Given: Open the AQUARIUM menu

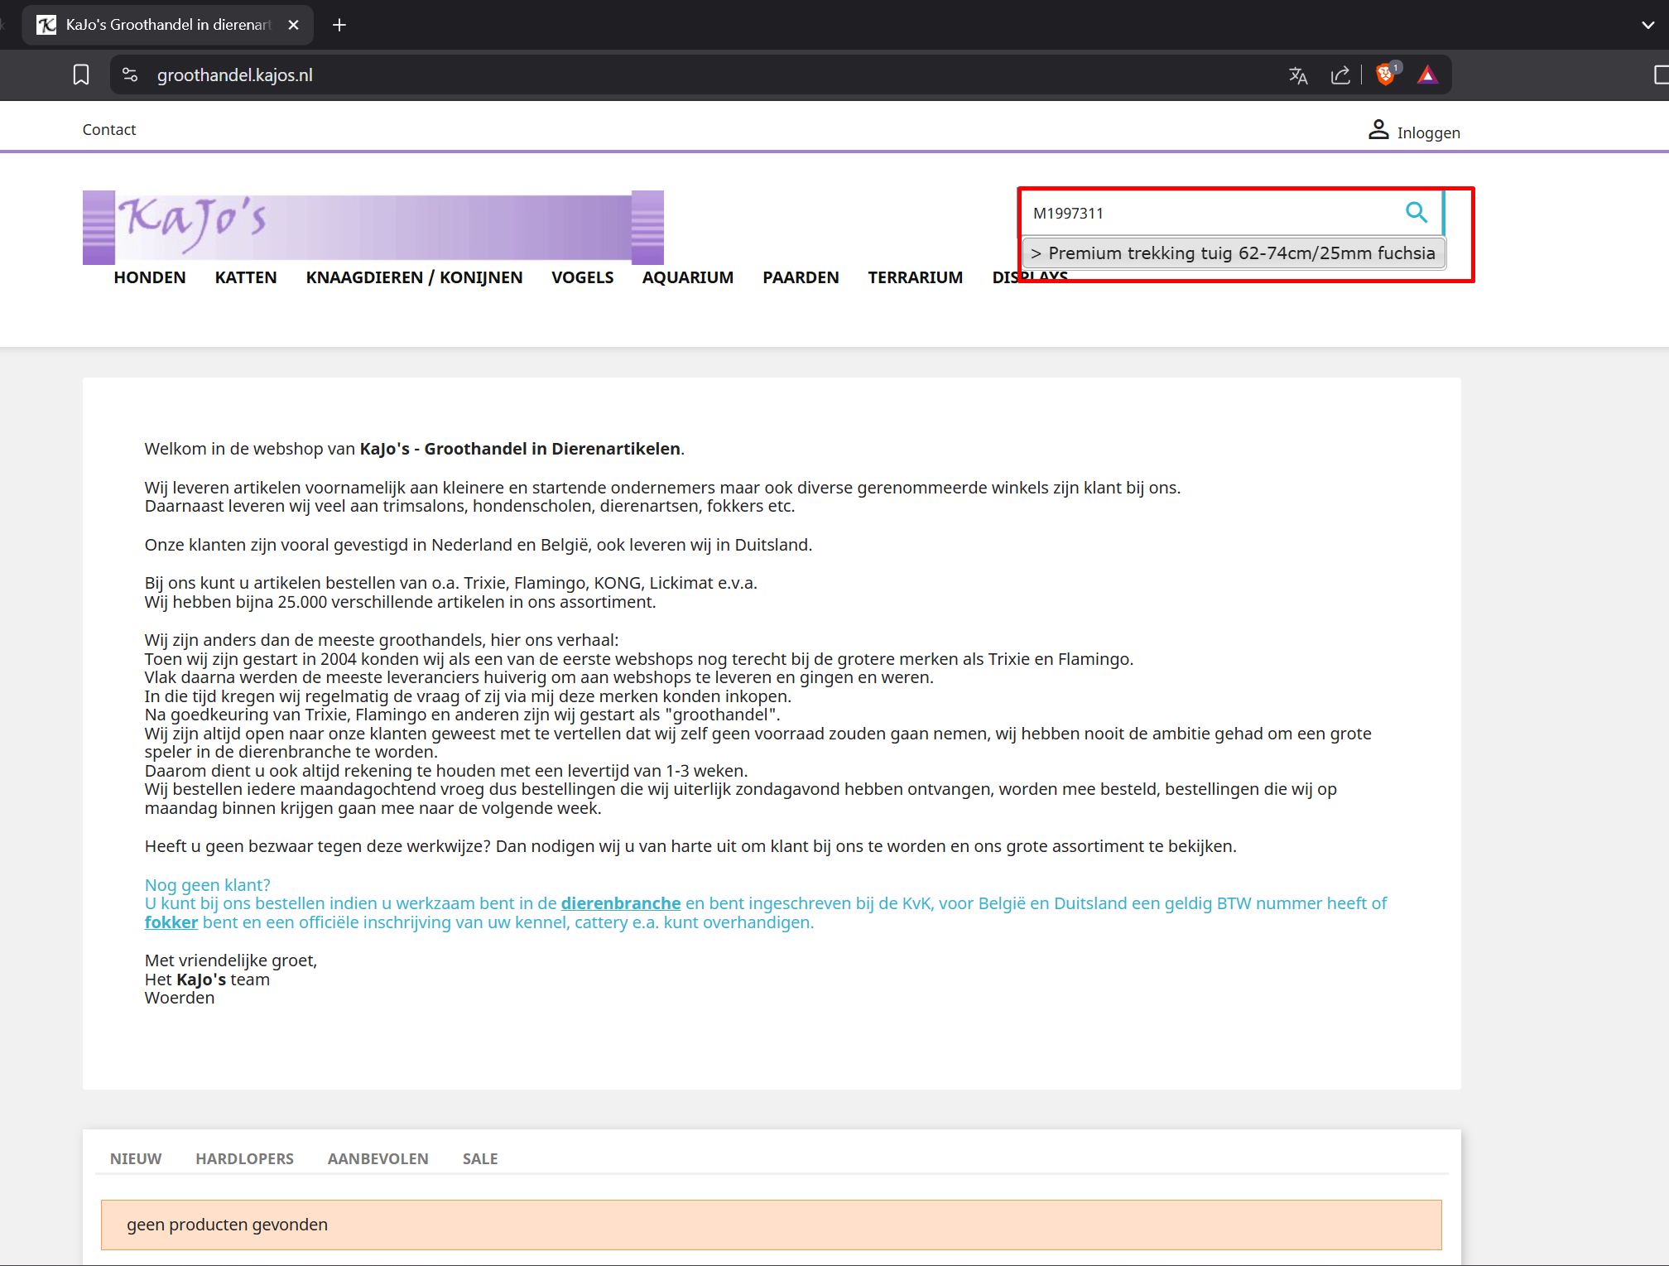Looking at the screenshot, I should tap(688, 277).
